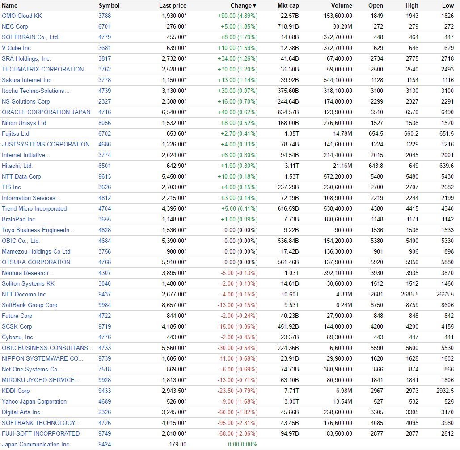Image resolution: width=460 pixels, height=450 pixels.
Task: Open NTT Docomo Inc link
Action: [x=24, y=295]
